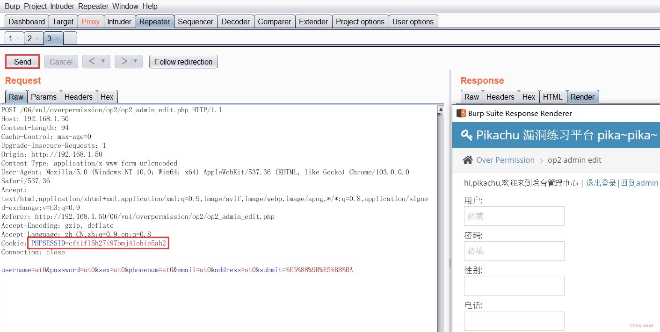Image resolution: width=660 pixels, height=332 pixels.
Task: Select the Response Render tab
Action: coord(582,97)
